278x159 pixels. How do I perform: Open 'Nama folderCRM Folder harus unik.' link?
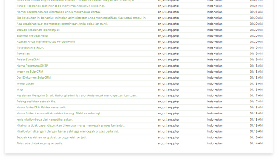click(41, 108)
